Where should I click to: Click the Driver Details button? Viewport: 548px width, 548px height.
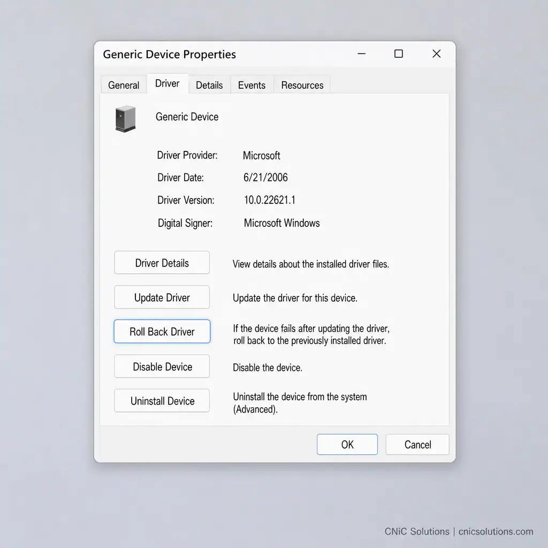pyautogui.click(x=162, y=263)
